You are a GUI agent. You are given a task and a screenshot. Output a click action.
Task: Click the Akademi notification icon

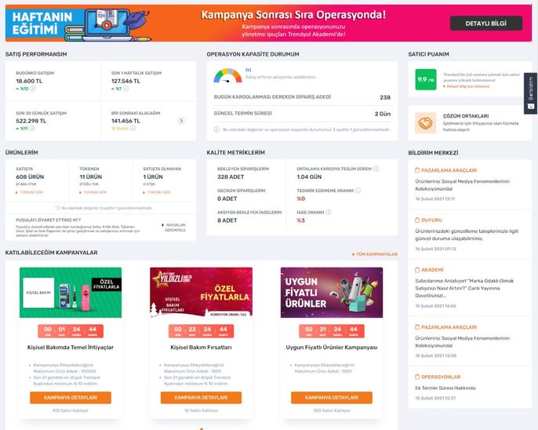tap(417, 270)
